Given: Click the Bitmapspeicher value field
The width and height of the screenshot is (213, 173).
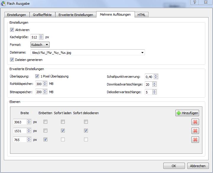Looking at the screenshot, I should (39, 92).
